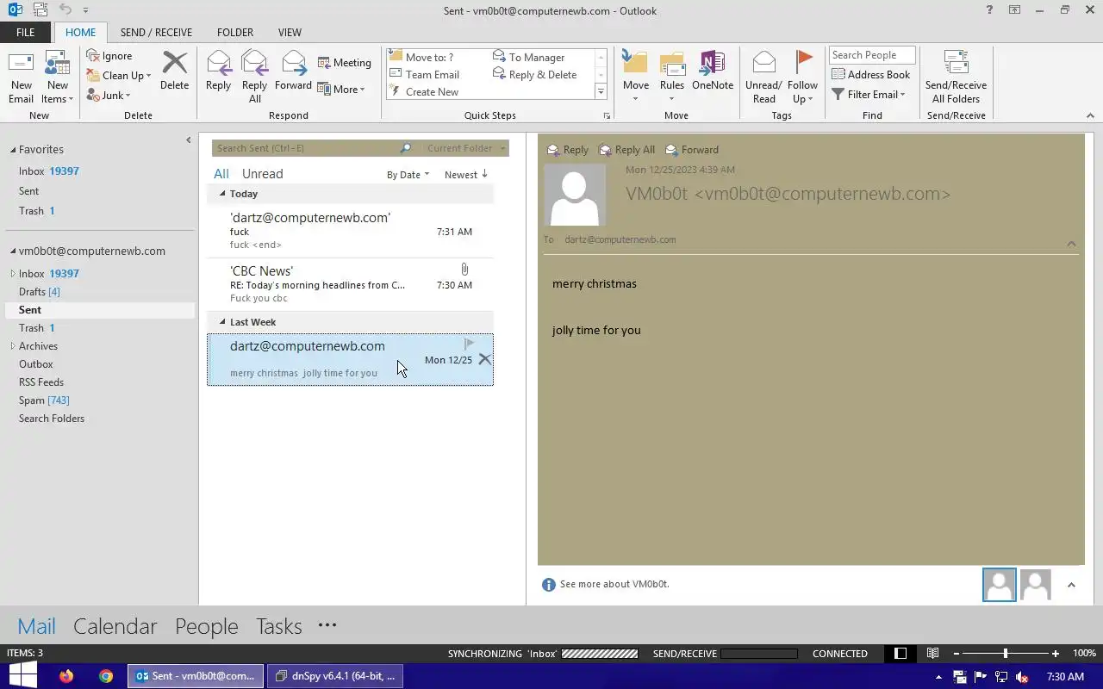Open the Filter Email dropdown
This screenshot has height=689, width=1103.
pos(869,94)
